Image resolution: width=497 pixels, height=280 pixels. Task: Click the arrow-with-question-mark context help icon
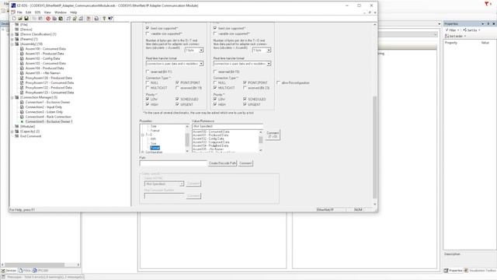click(110, 19)
